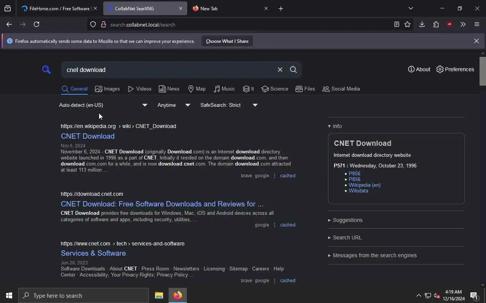The height and width of the screenshot is (303, 486).
Task: Switch to Videos category
Action: [140, 89]
